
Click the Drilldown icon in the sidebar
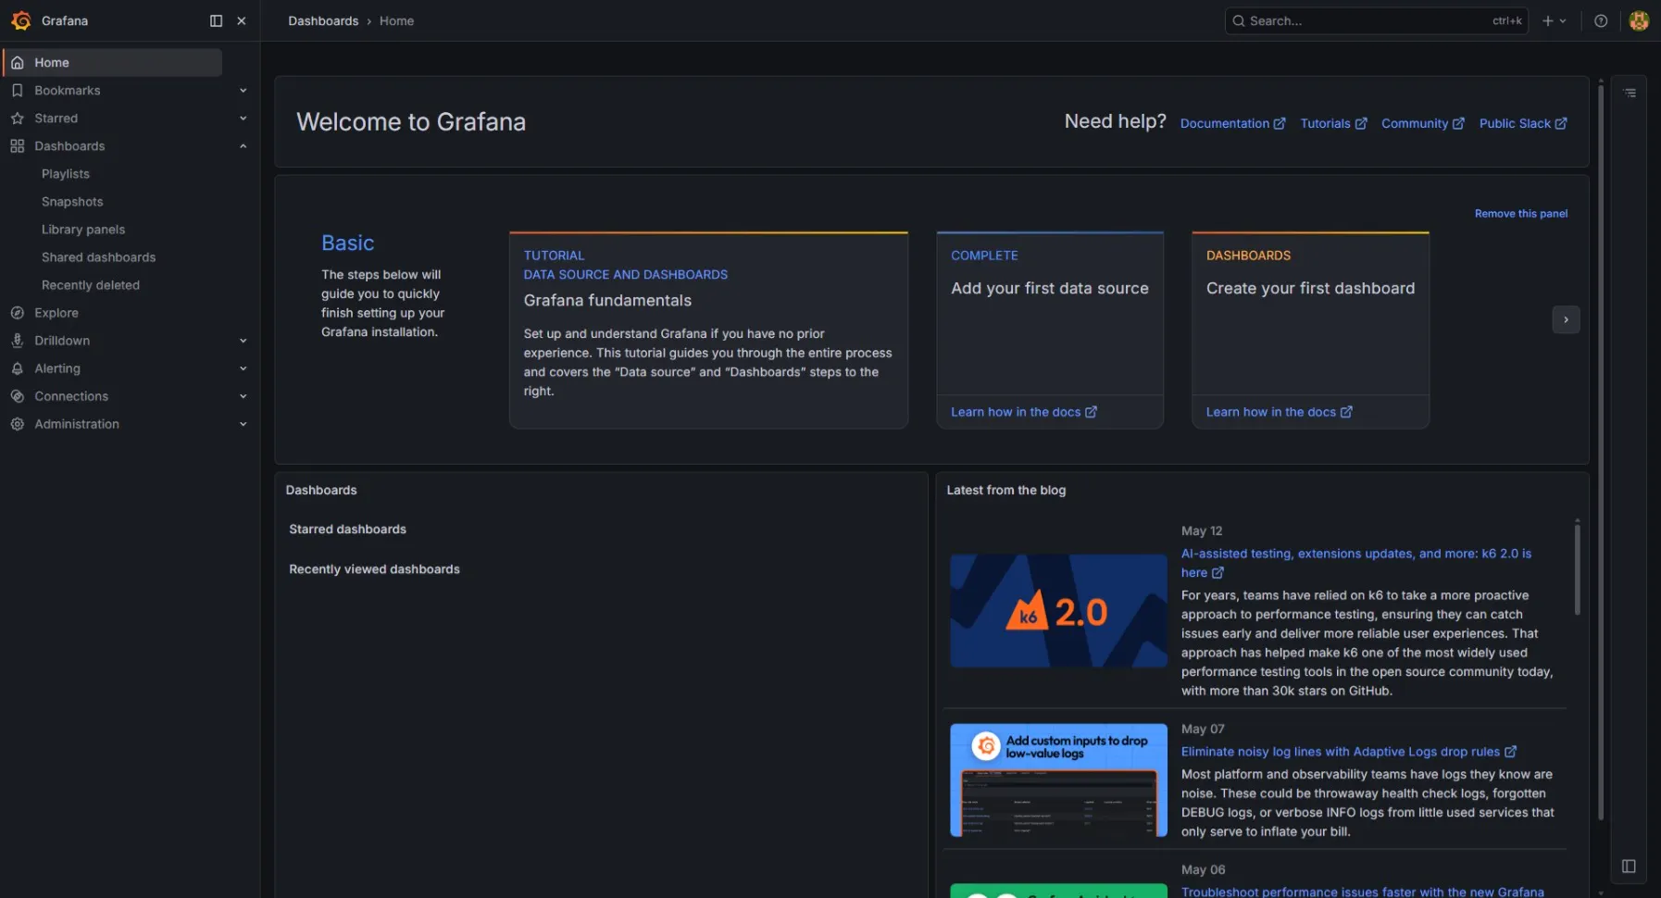click(x=18, y=340)
